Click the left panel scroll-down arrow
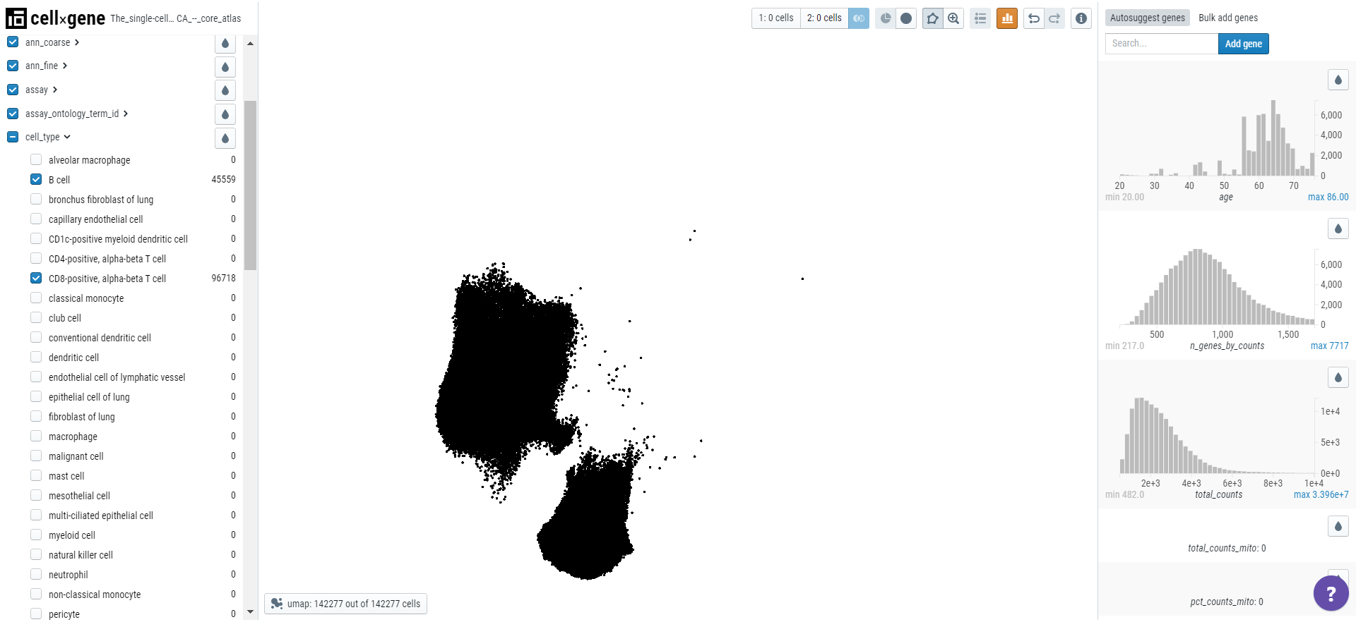 (x=250, y=611)
